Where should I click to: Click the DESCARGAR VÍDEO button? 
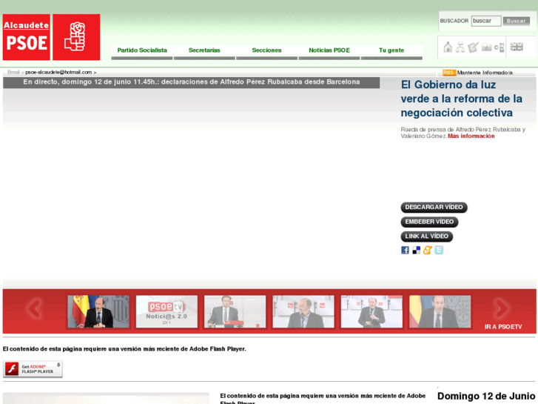pyautogui.click(x=434, y=208)
